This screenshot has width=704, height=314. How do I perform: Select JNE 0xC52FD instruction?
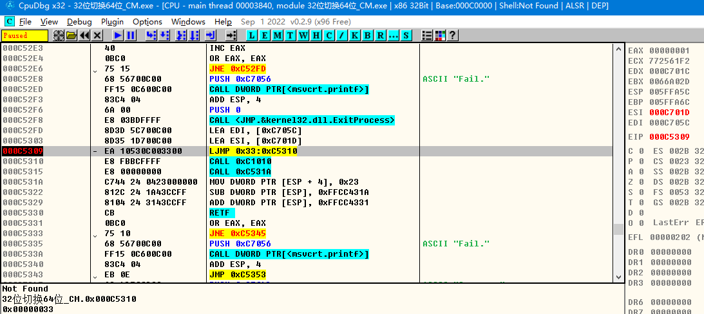[238, 69]
